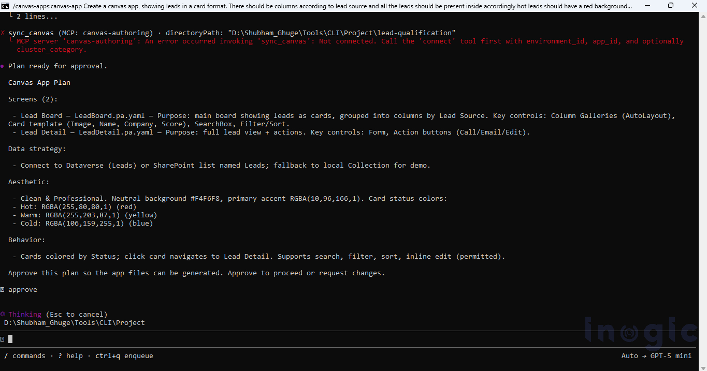Close the terminal window
707x371 pixels.
point(695,5)
